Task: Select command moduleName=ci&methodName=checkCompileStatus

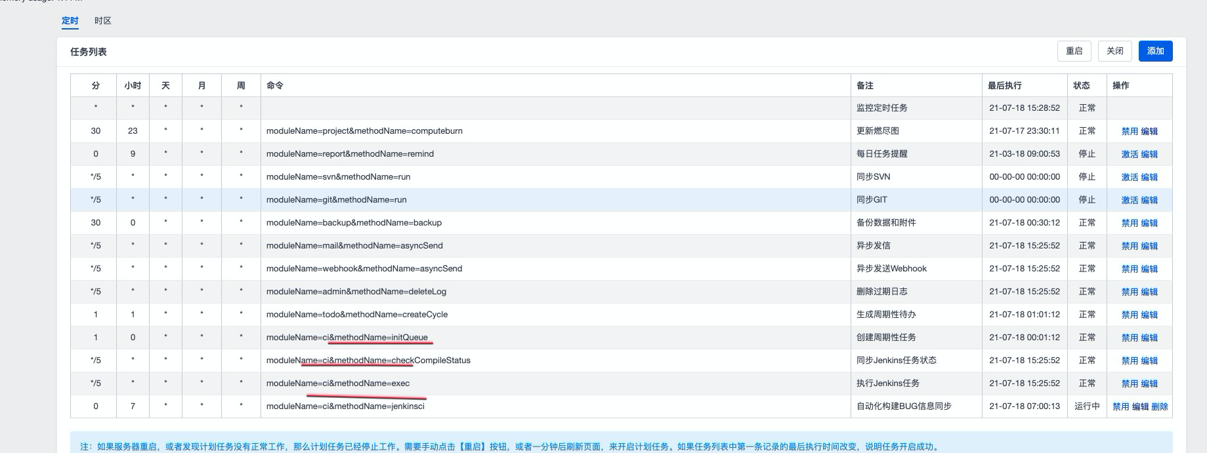Action: (368, 361)
